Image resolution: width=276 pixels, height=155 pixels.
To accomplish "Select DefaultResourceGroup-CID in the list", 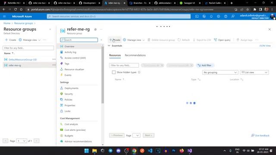I will pyautogui.click(x=23, y=59).
